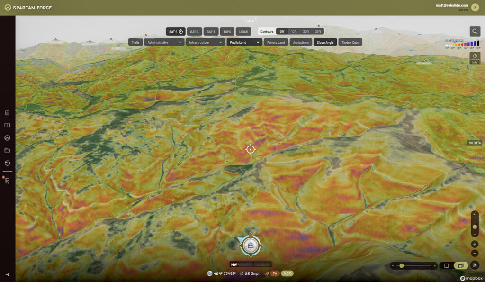This screenshot has height=282, width=485.
Task: Zoom out with the minus button
Action: (475, 253)
